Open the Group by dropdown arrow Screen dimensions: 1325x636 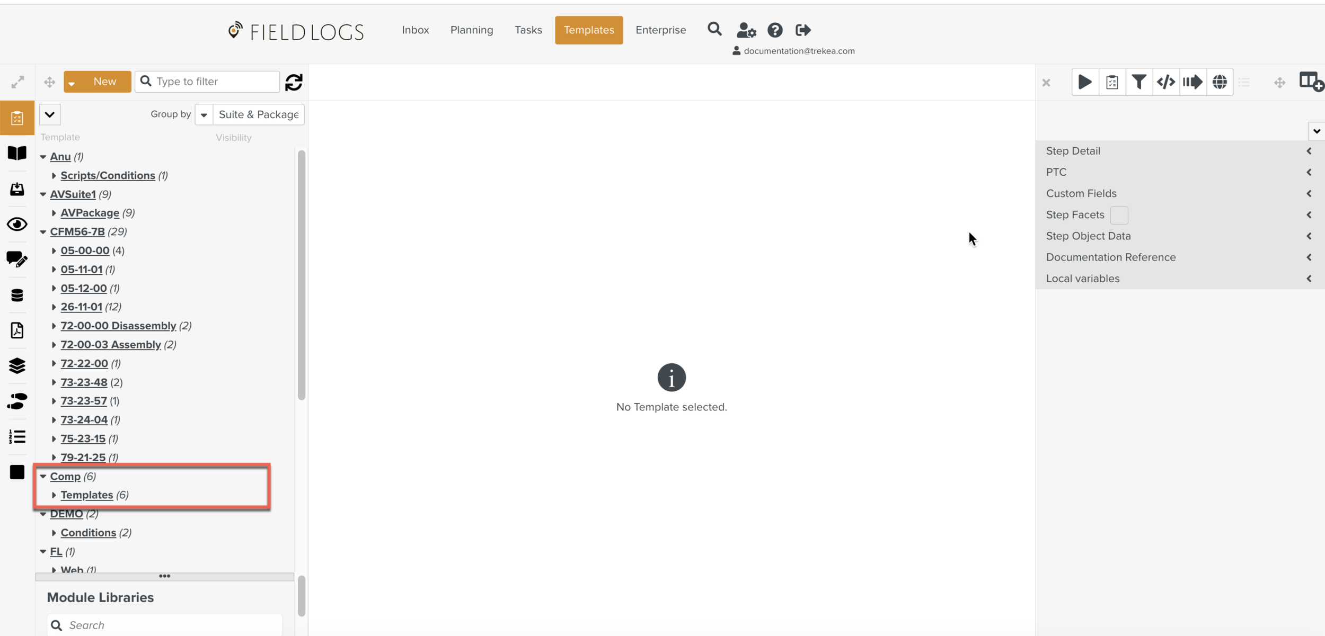[x=204, y=115]
